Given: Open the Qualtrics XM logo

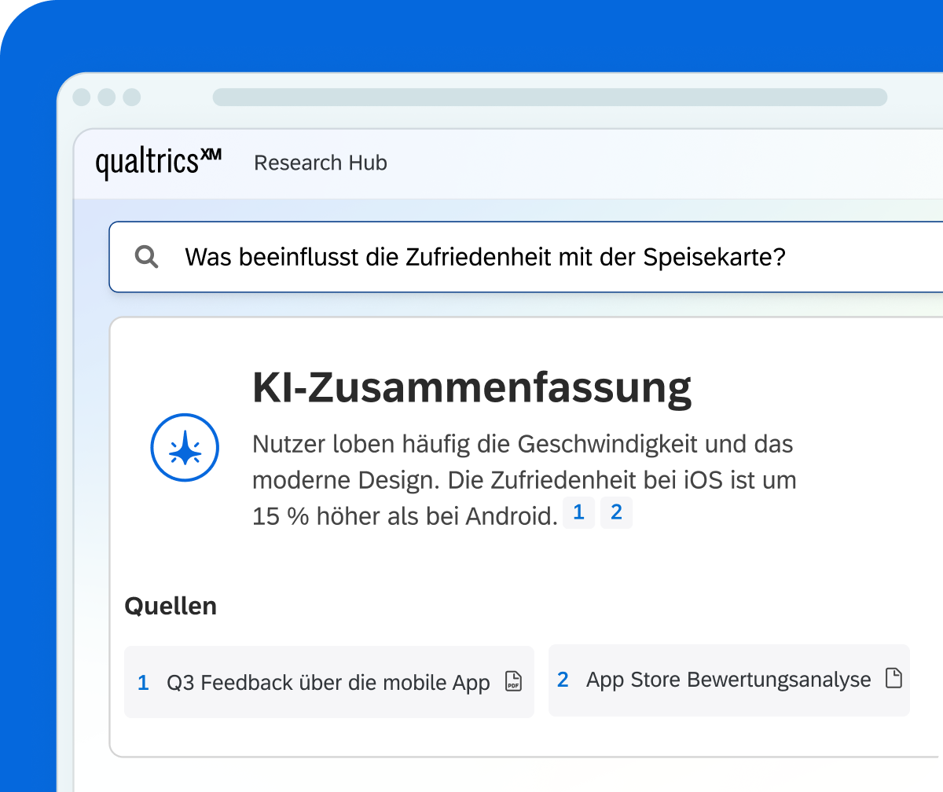Looking at the screenshot, I should [159, 163].
